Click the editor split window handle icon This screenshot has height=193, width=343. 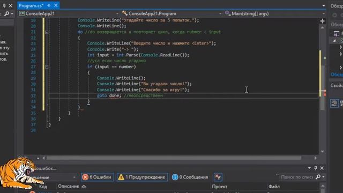coord(323,21)
